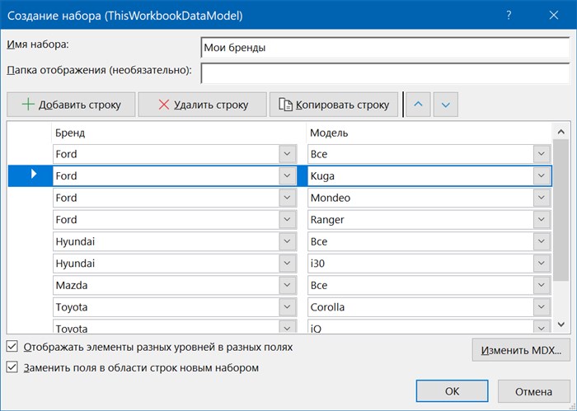Click the Модель column header
The width and height of the screenshot is (577, 411).
(x=329, y=133)
